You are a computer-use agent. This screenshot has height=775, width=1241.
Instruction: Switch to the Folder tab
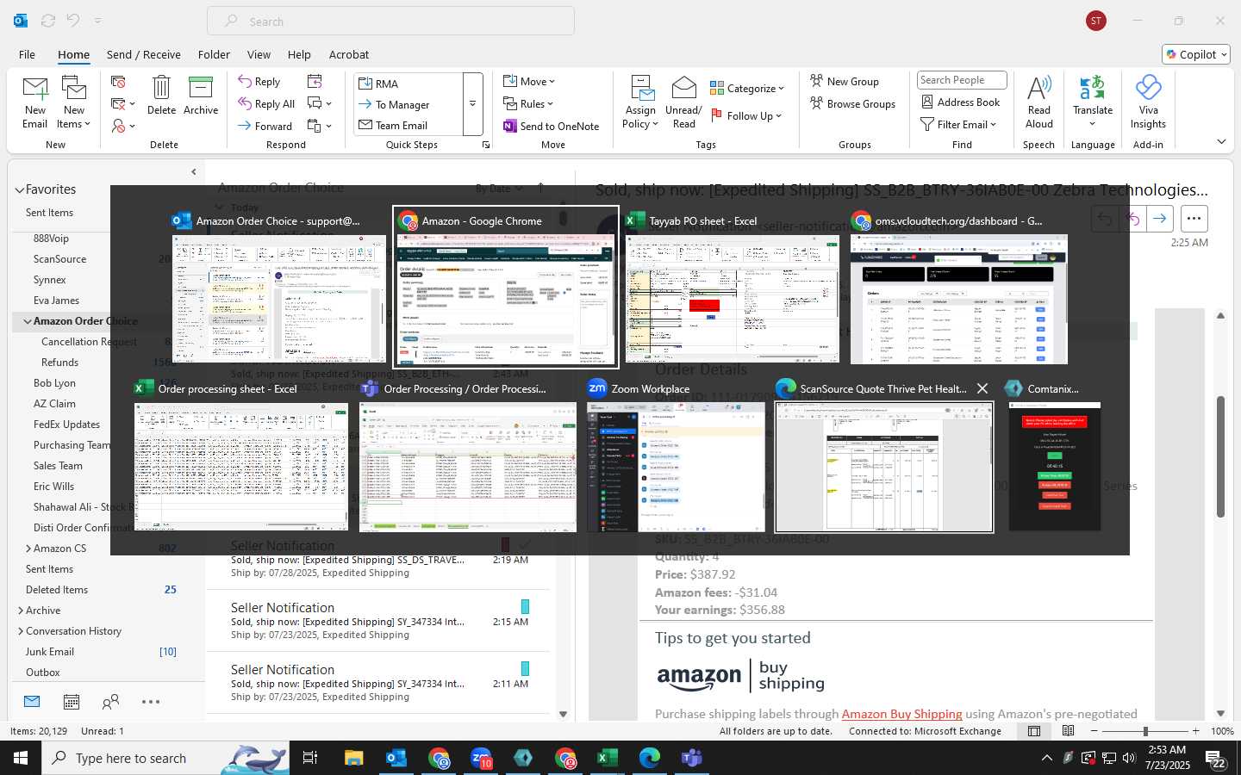(214, 54)
